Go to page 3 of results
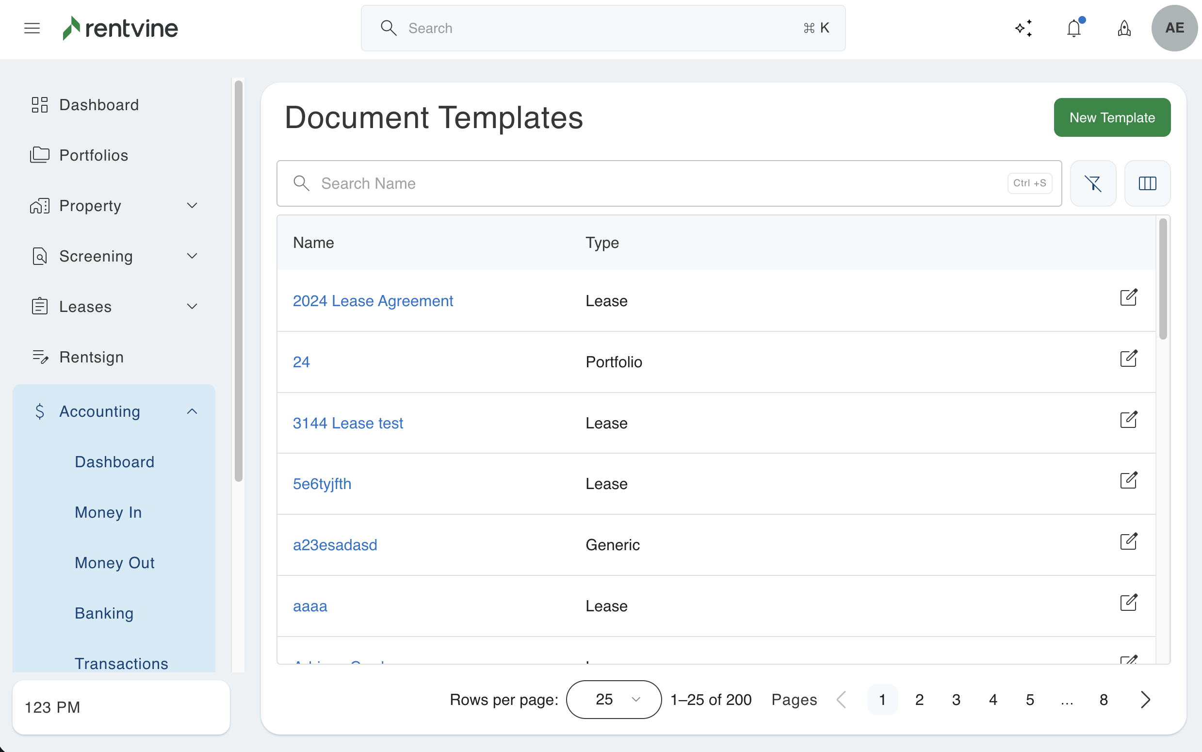The width and height of the screenshot is (1202, 752). (x=956, y=700)
